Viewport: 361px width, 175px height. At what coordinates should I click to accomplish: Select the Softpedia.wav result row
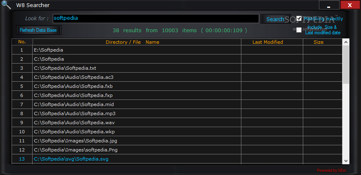137,123
